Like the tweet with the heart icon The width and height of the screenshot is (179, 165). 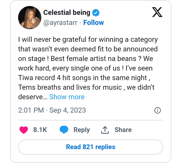pos(24,130)
